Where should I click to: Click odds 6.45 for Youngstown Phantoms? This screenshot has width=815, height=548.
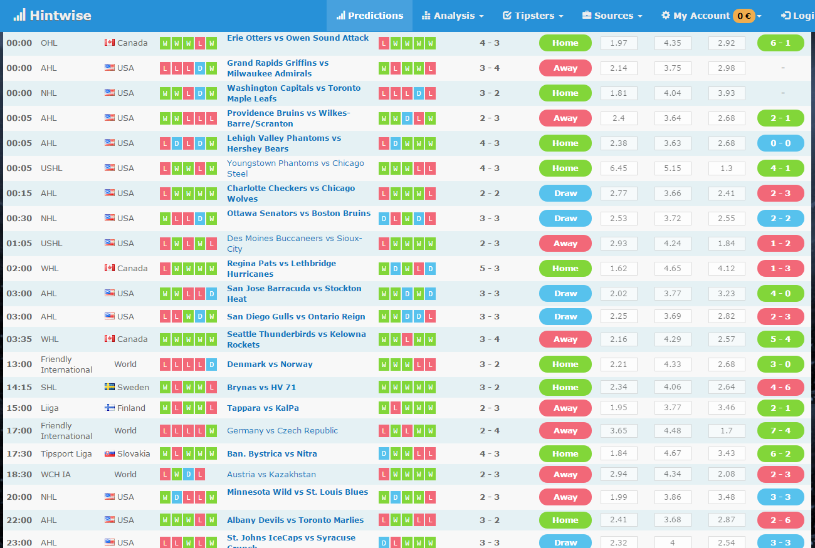click(619, 168)
